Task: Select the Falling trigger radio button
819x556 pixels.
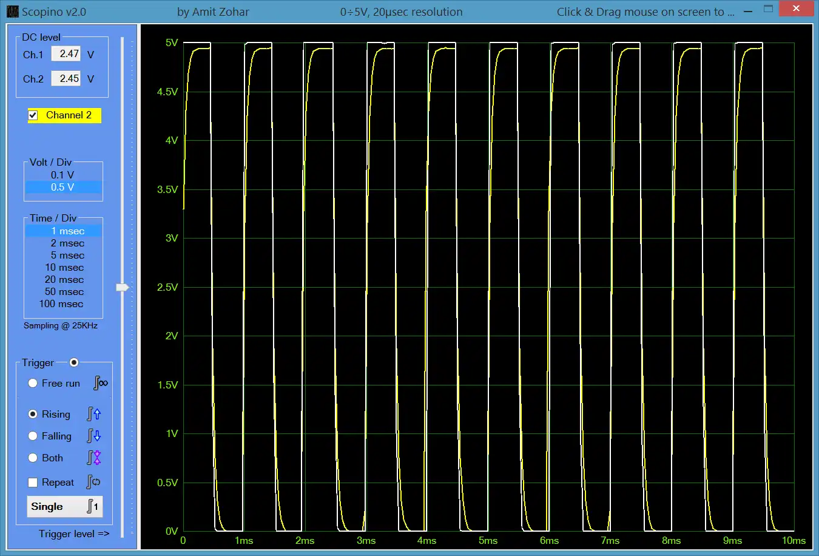Action: tap(33, 436)
